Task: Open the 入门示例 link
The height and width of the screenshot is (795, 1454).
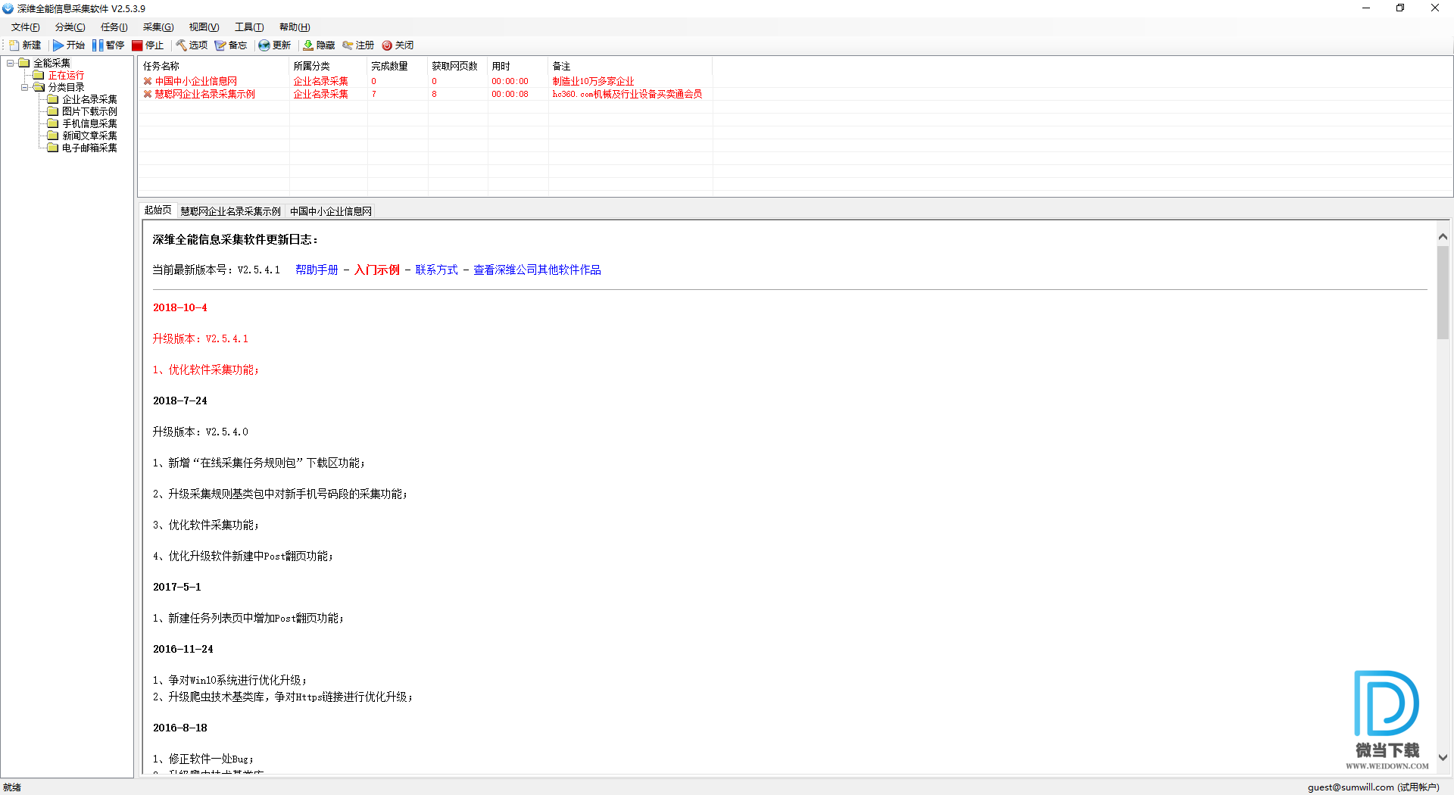Action: click(x=377, y=270)
